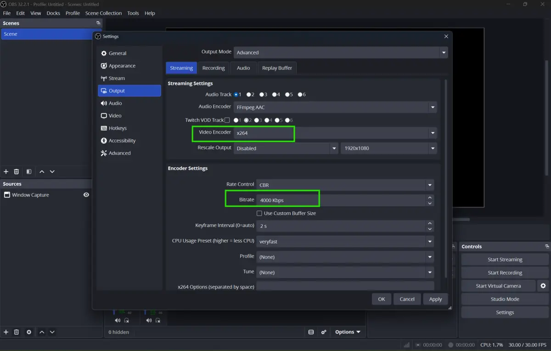The height and width of the screenshot is (351, 551).
Task: Increase Bitrate with the stepper up arrow
Action: tap(430, 198)
